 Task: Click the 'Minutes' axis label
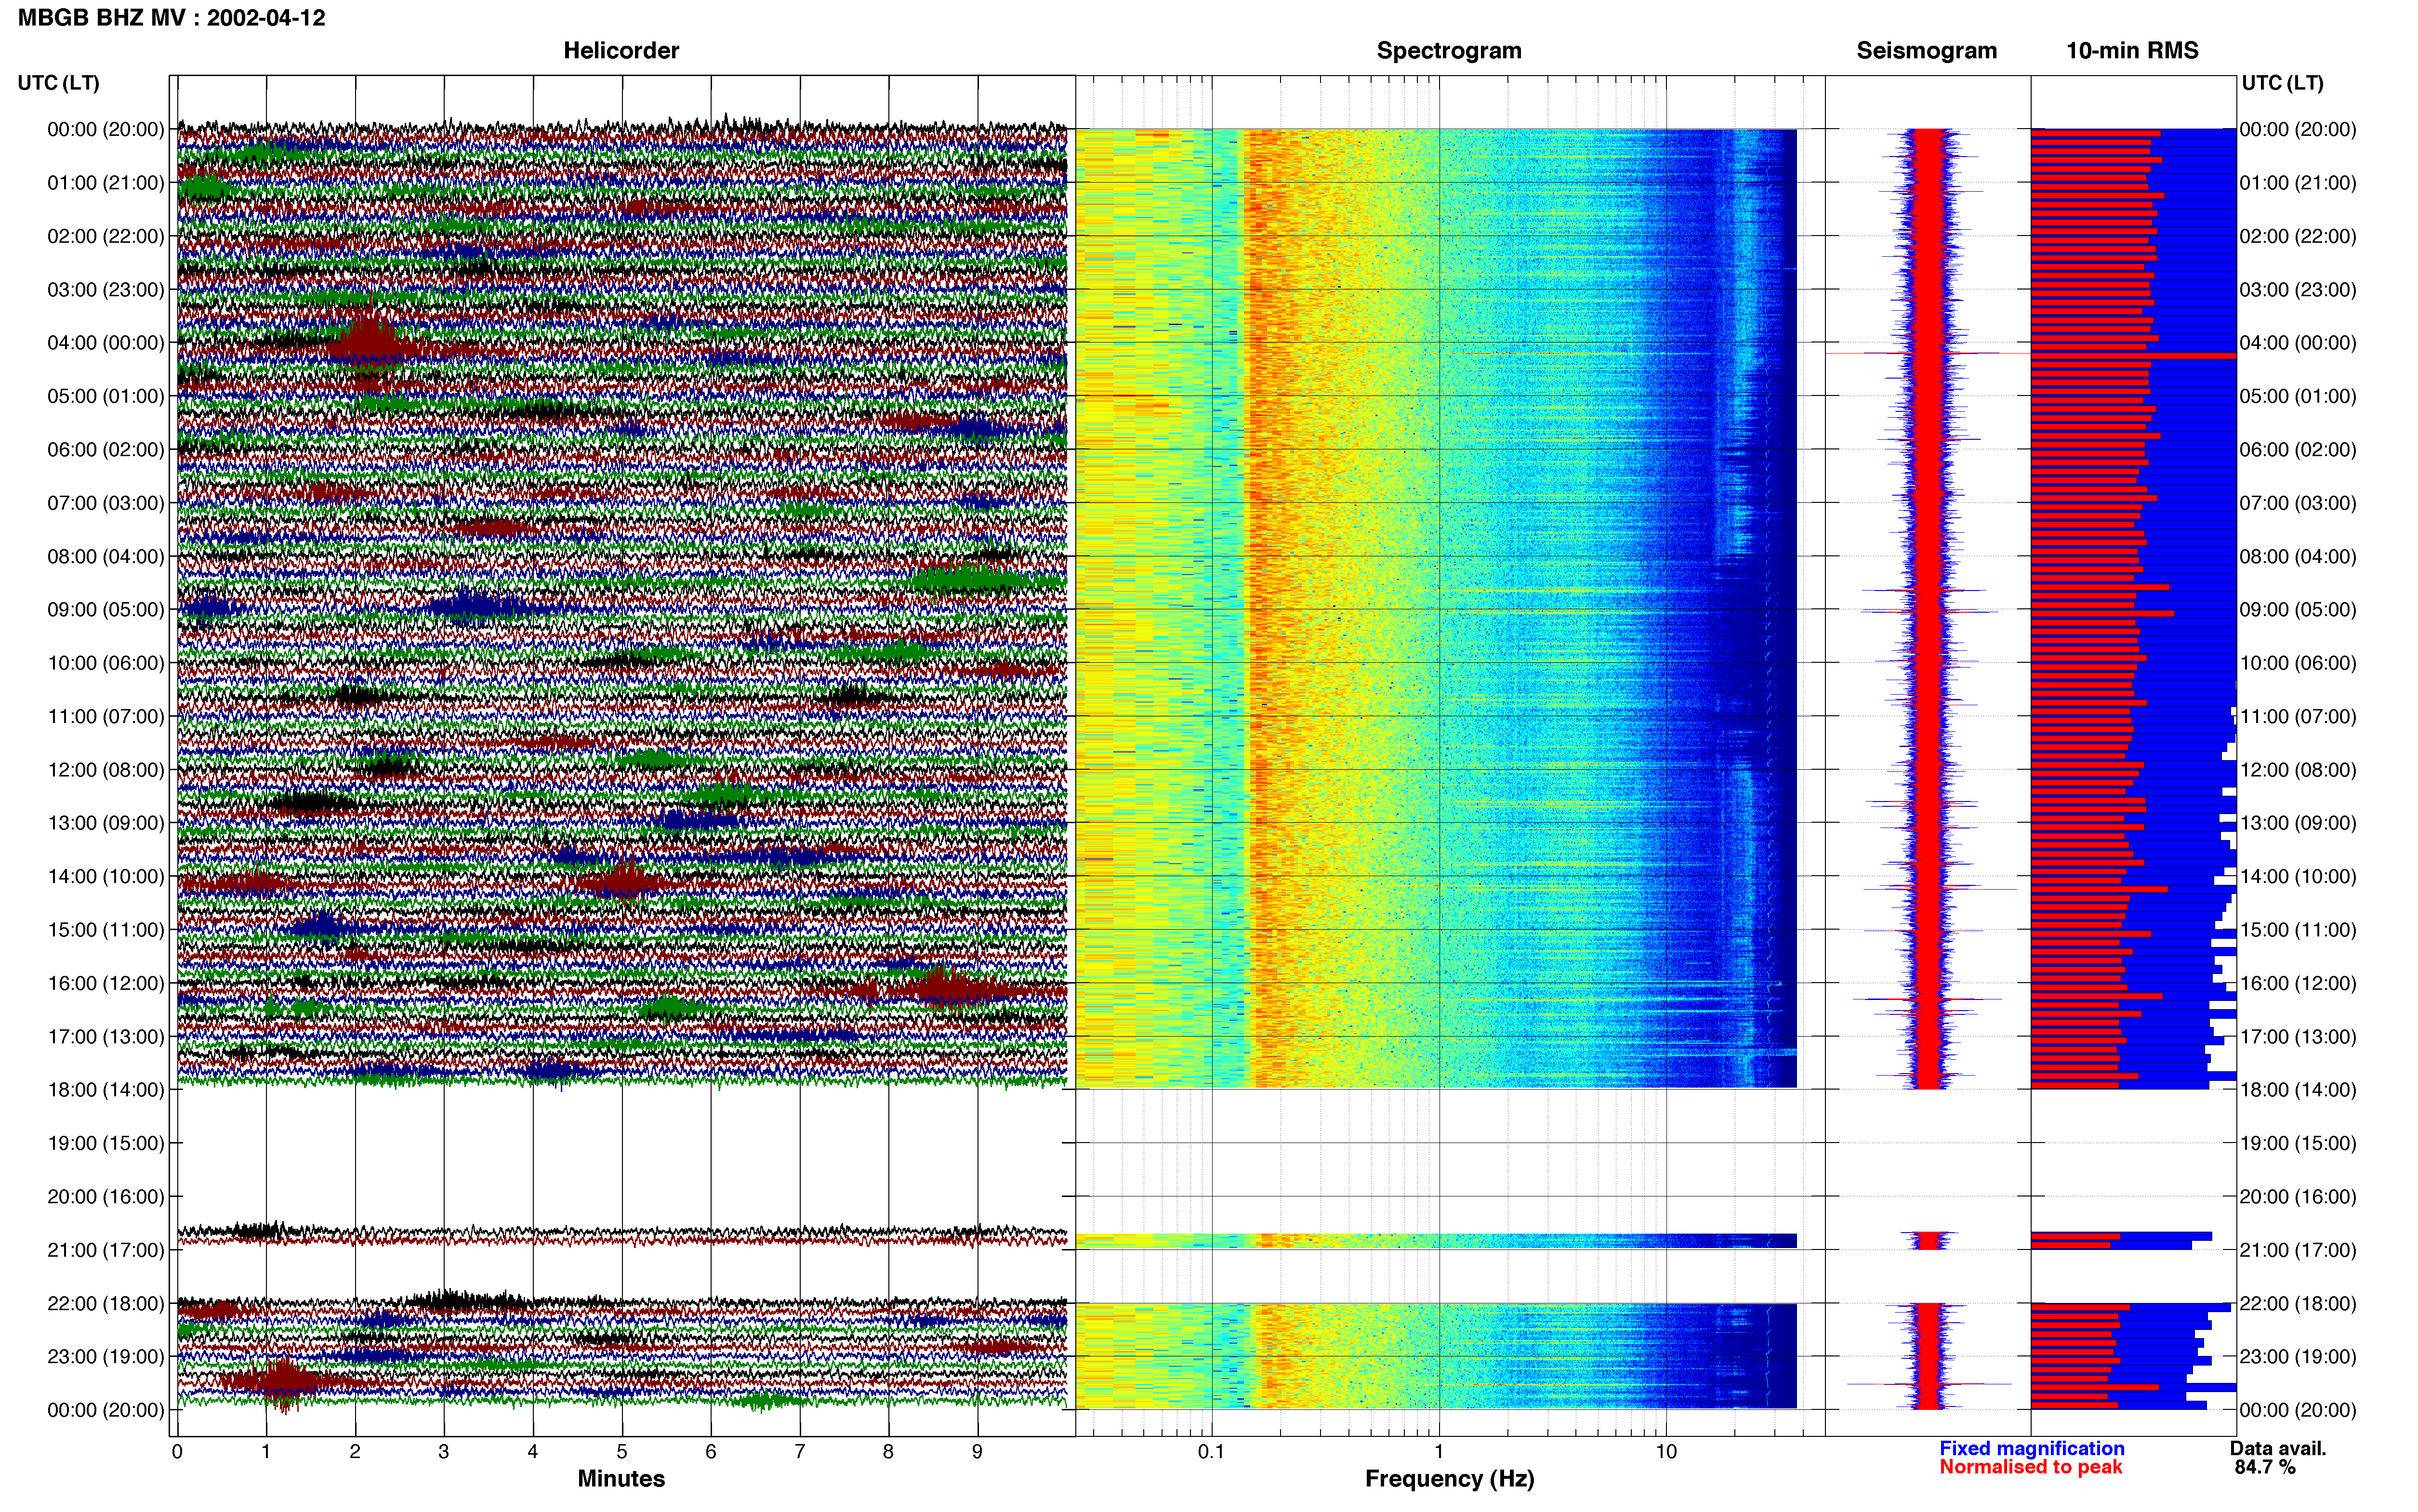[x=621, y=1479]
